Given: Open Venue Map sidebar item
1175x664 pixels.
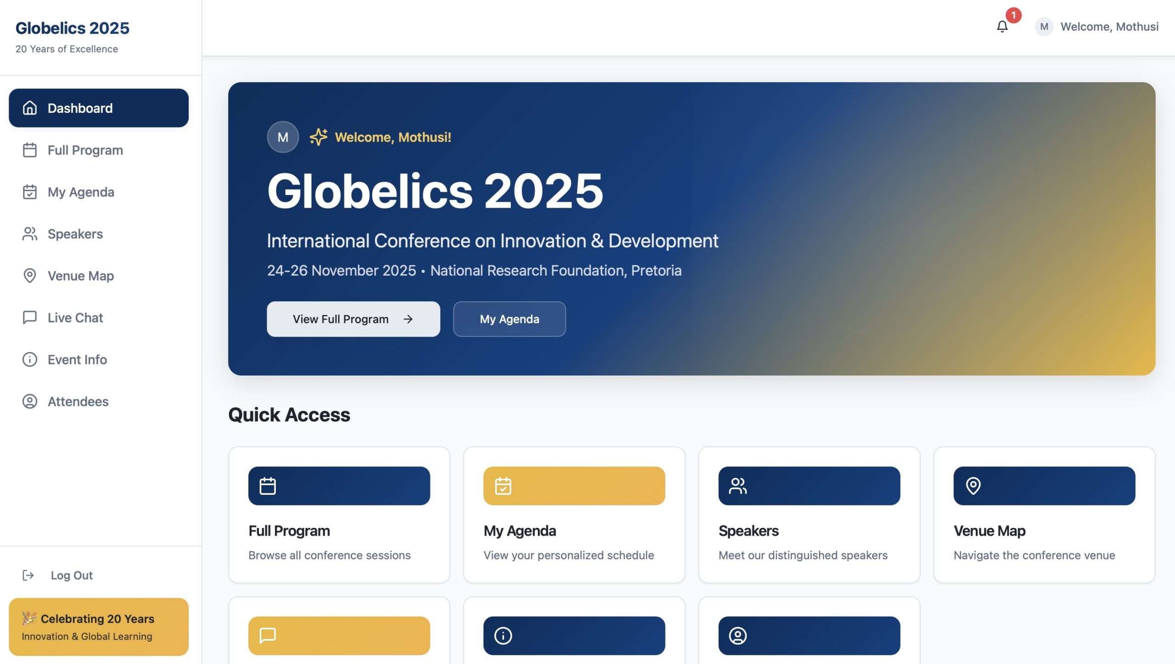Looking at the screenshot, I should tap(99, 276).
